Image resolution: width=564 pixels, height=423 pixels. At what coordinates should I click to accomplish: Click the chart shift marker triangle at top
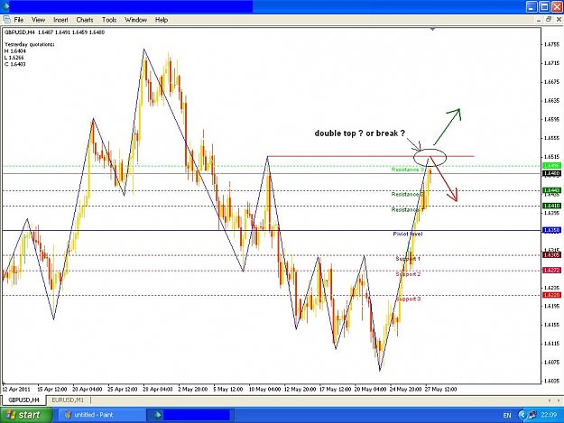pyautogui.click(x=433, y=29)
